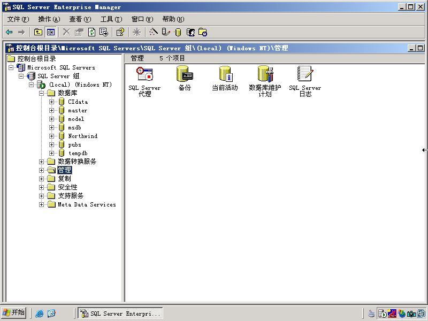This screenshot has width=428, height=321.
Task: Expand the msdb database
Action: [x=51, y=127]
